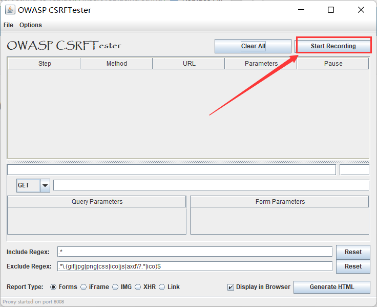Click Start Recording button
The width and height of the screenshot is (377, 307).
click(x=333, y=46)
